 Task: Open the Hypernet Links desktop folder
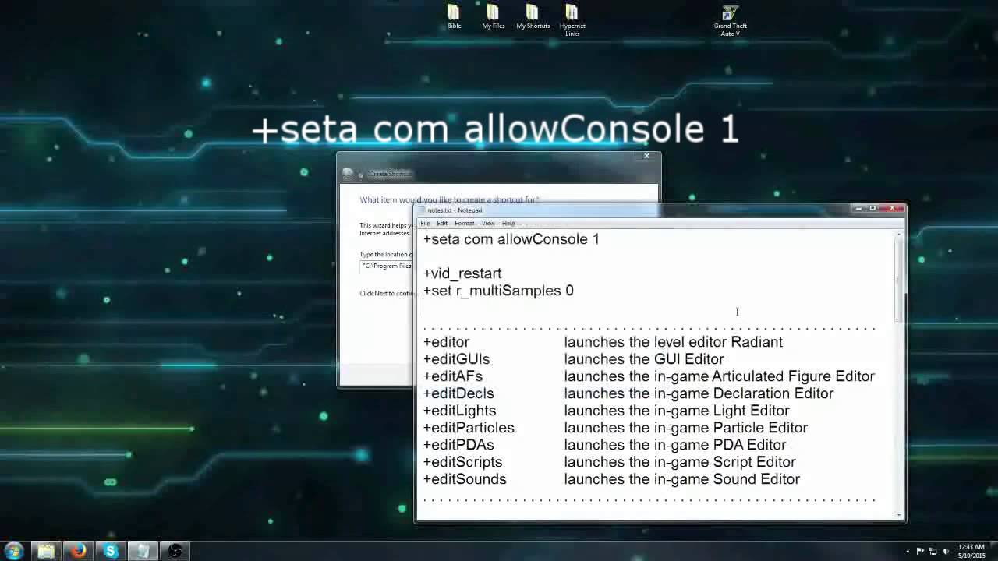(x=572, y=20)
